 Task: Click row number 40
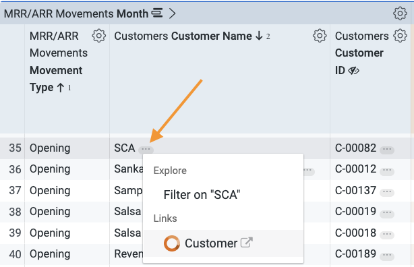click(15, 254)
